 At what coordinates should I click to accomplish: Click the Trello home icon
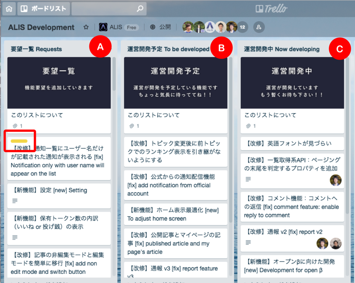pos(9,8)
